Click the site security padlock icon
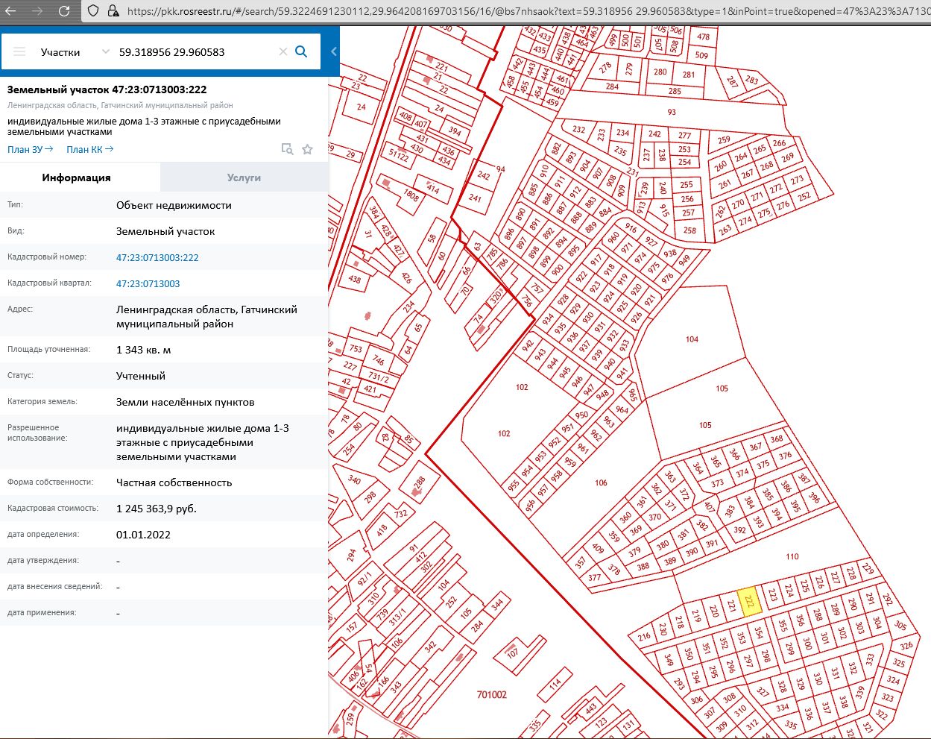The height and width of the screenshot is (739, 931). [113, 11]
